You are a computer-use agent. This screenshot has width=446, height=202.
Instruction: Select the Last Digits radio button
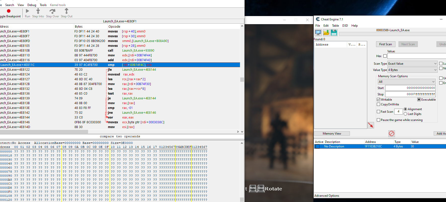click(x=405, y=114)
